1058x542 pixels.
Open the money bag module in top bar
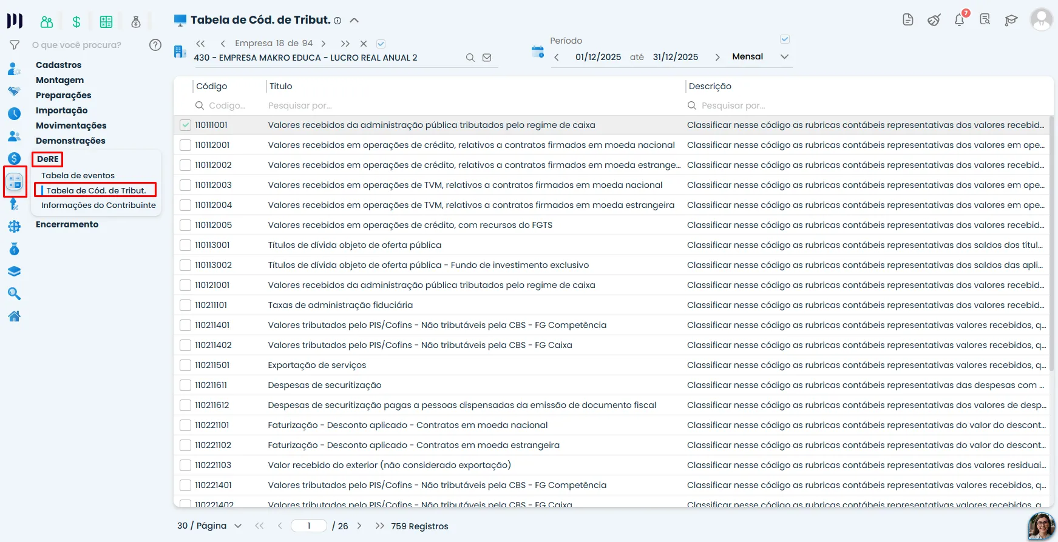(x=136, y=22)
